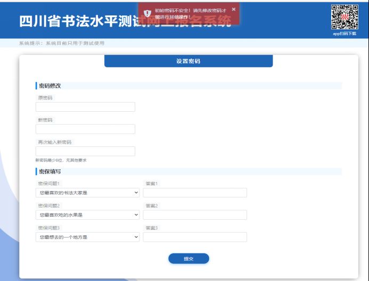Open the 密保问题3 dropdown

click(x=87, y=237)
